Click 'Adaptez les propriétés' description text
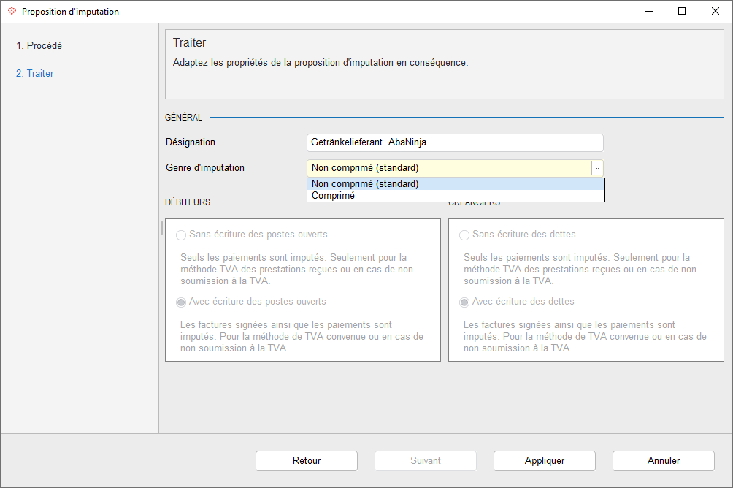 click(321, 63)
